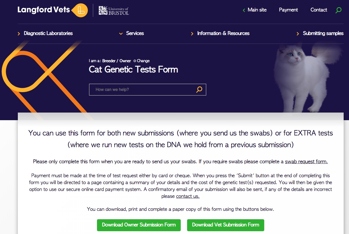Download the Owner Submission Form
Image resolution: width=349 pixels, height=234 pixels.
coord(138,225)
